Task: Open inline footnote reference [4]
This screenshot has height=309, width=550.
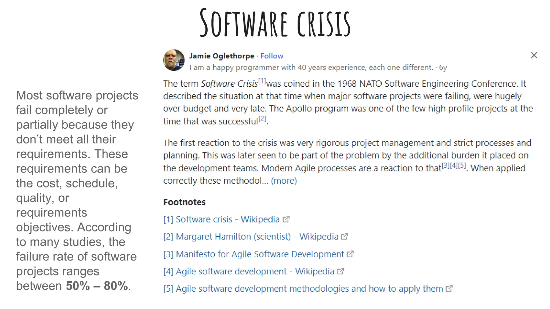Action: [x=454, y=165]
